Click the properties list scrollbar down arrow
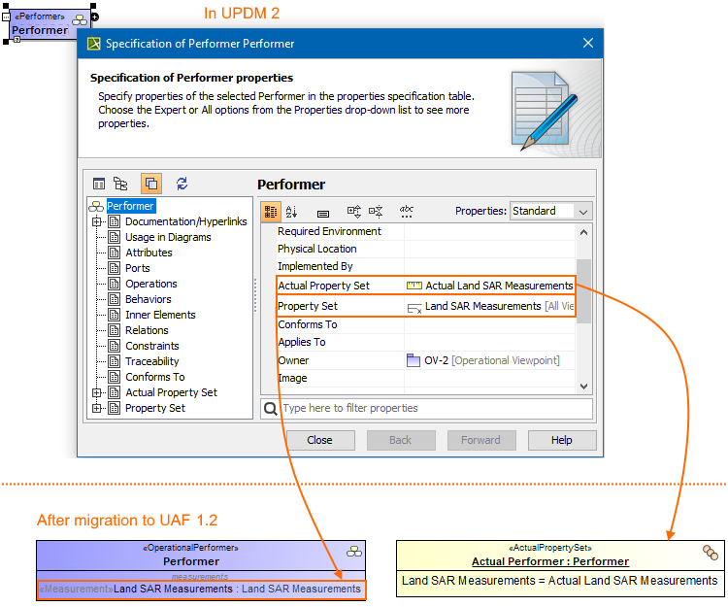 tap(584, 387)
